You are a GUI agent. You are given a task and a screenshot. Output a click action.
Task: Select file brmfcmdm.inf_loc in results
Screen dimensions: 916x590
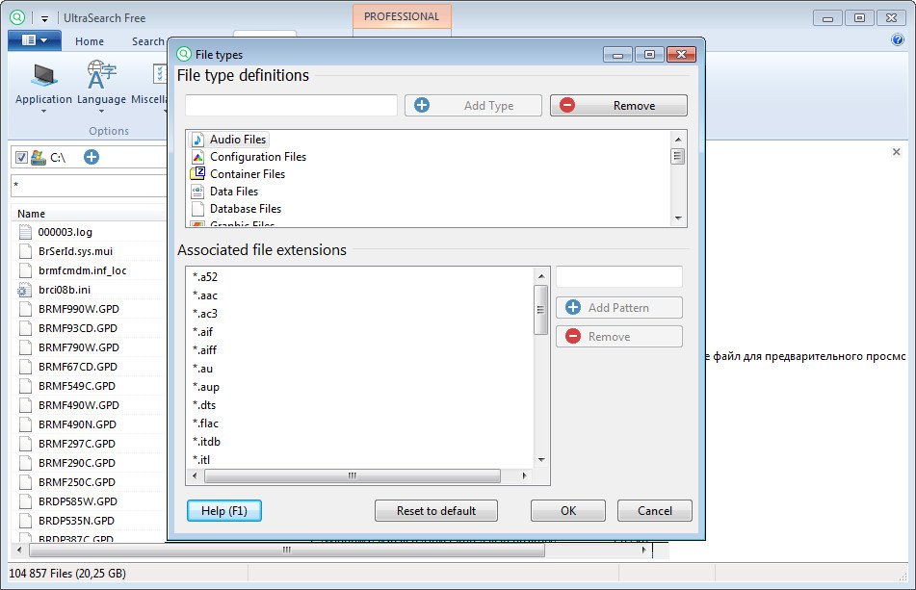point(83,270)
